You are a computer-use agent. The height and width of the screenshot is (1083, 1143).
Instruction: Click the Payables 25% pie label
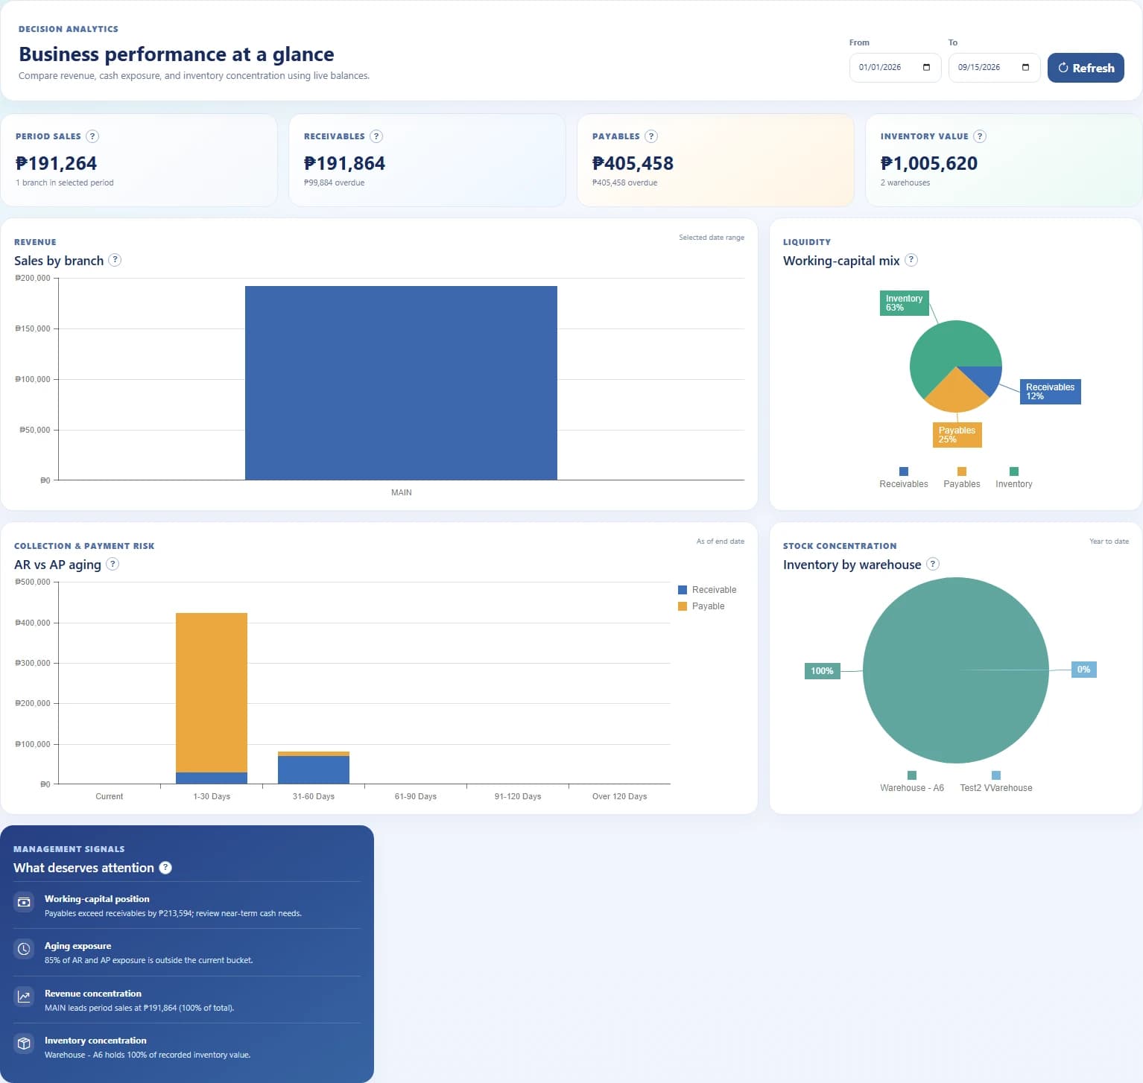click(x=957, y=435)
